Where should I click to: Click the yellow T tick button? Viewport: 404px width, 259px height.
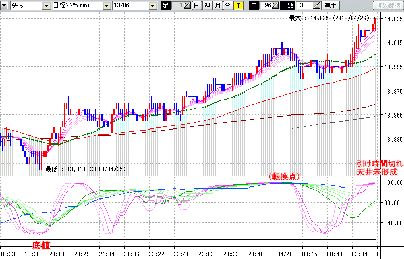(x=238, y=6)
